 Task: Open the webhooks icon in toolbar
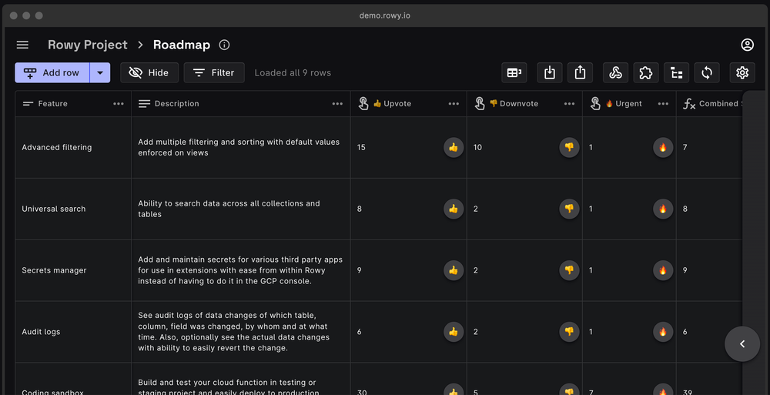(x=615, y=72)
